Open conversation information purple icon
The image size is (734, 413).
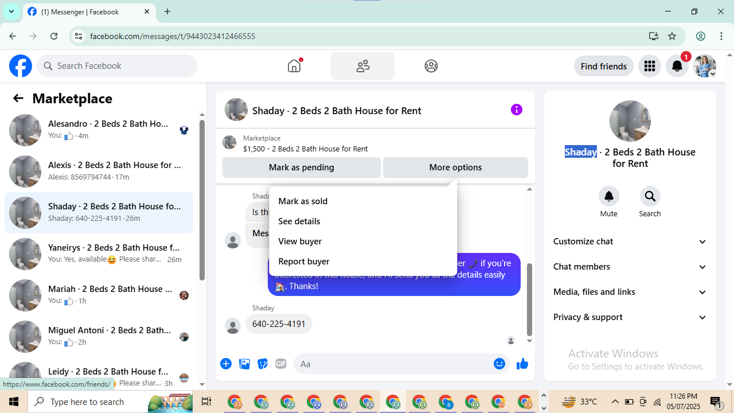click(x=517, y=110)
